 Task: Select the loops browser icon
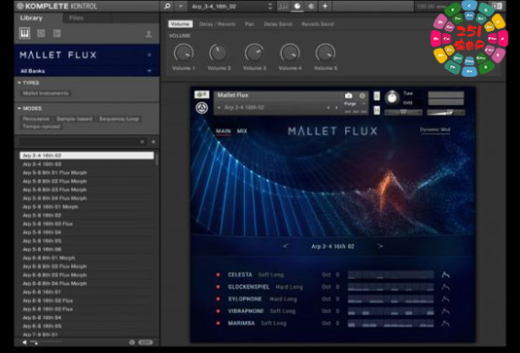pyautogui.click(x=41, y=33)
